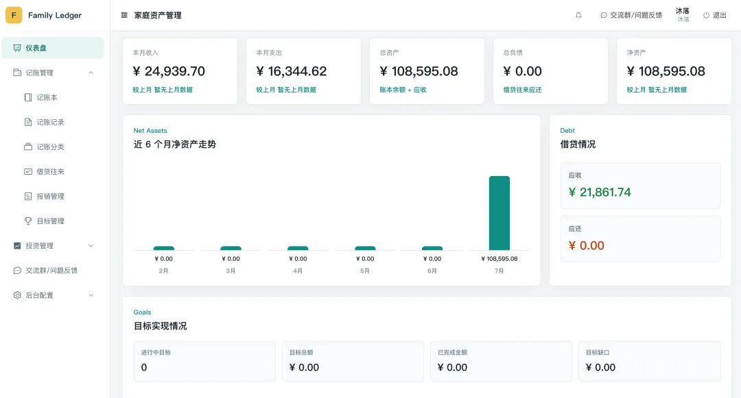Click the 总负债 ¥ 0.00 card
Image resolution: width=741 pixels, height=398 pixels.
pyautogui.click(x=550, y=71)
